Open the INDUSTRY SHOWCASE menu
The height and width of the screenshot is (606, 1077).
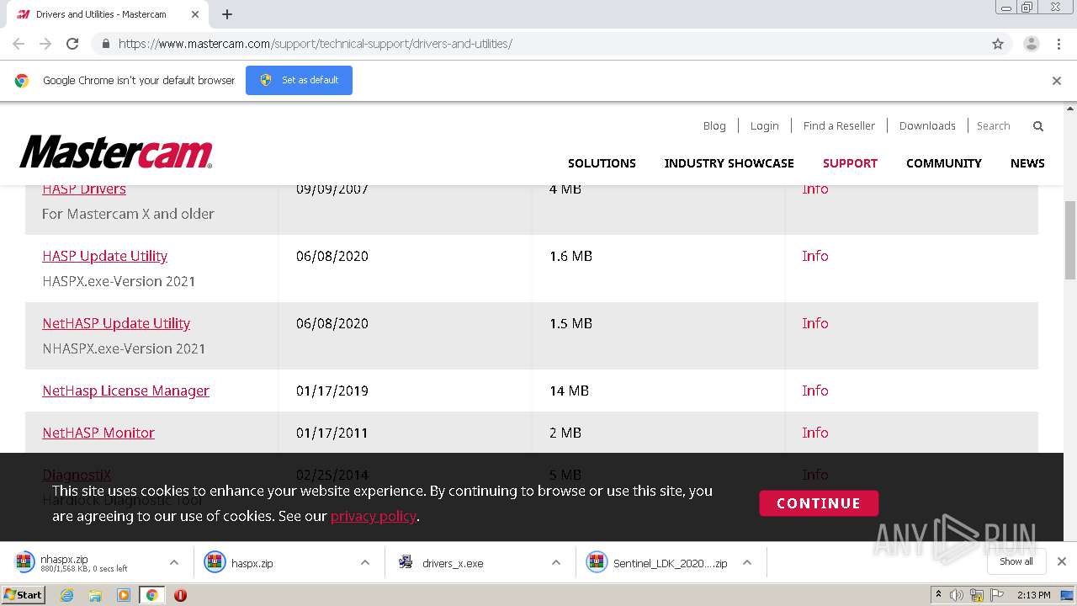[x=729, y=163]
